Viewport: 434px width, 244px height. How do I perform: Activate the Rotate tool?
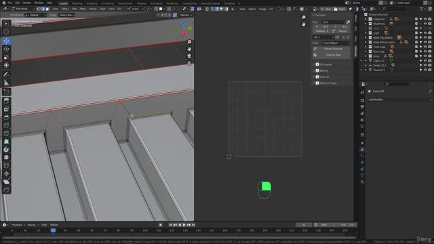point(6,49)
